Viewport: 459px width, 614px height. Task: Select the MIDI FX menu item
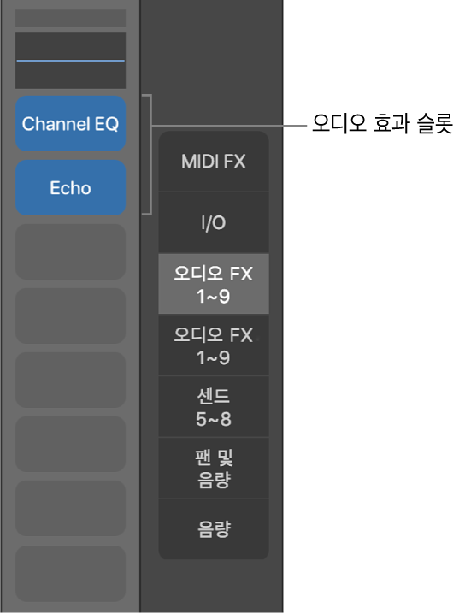(214, 162)
